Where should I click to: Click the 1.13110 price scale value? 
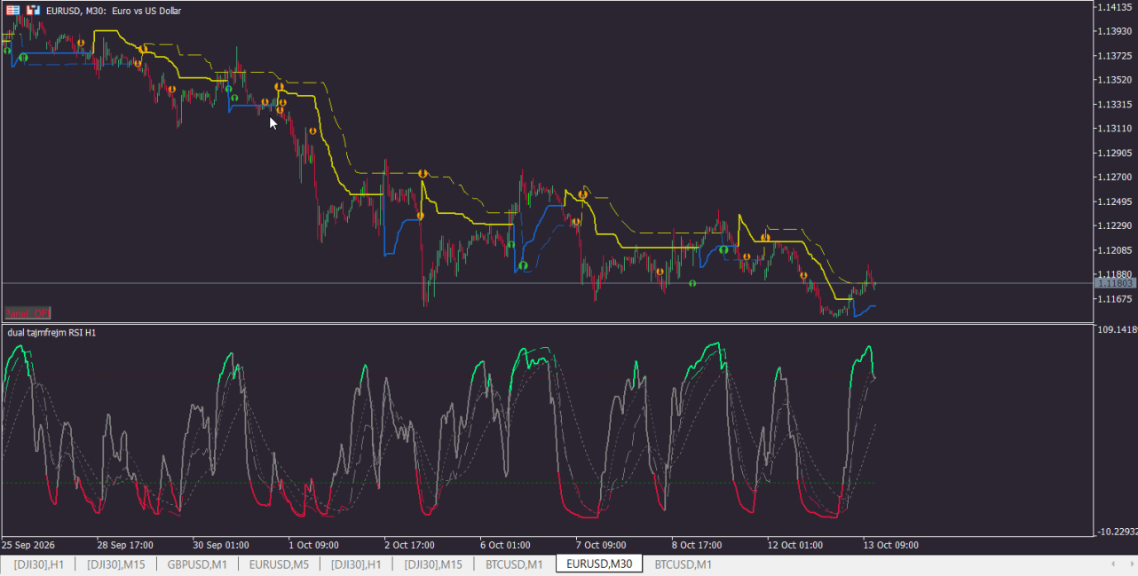[1116, 129]
